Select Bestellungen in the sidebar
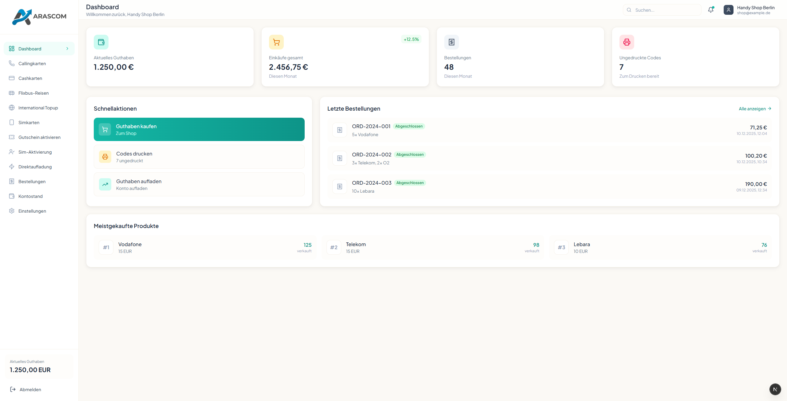787x401 pixels. pyautogui.click(x=32, y=181)
